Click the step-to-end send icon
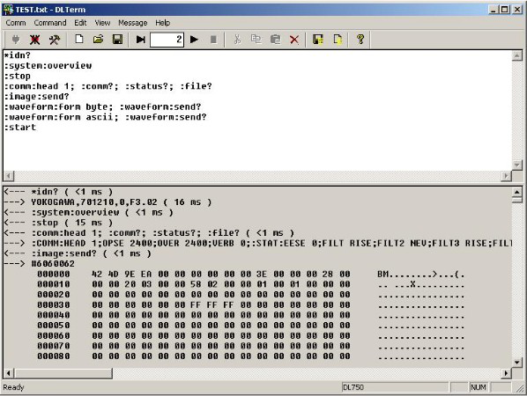The image size is (527, 396). [x=140, y=40]
